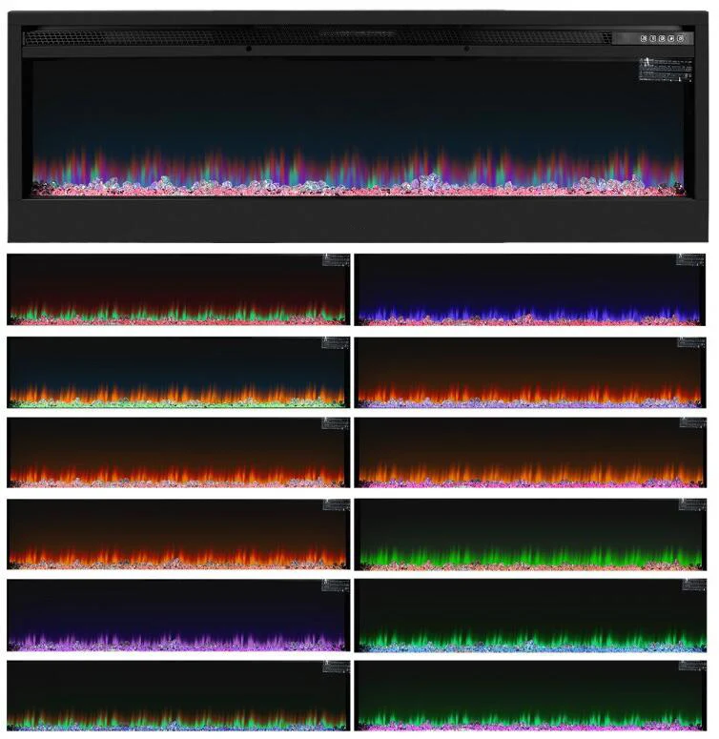This screenshot has height=739, width=719.
Task: Select the orange-flame variant with magenta embers
Action: [x=530, y=452]
